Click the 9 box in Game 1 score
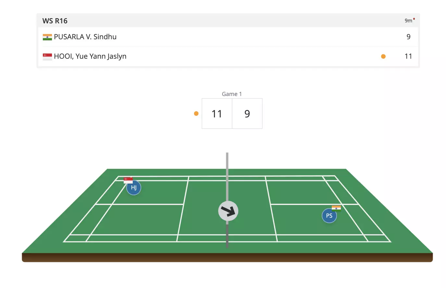The image size is (446, 288). 247,114
